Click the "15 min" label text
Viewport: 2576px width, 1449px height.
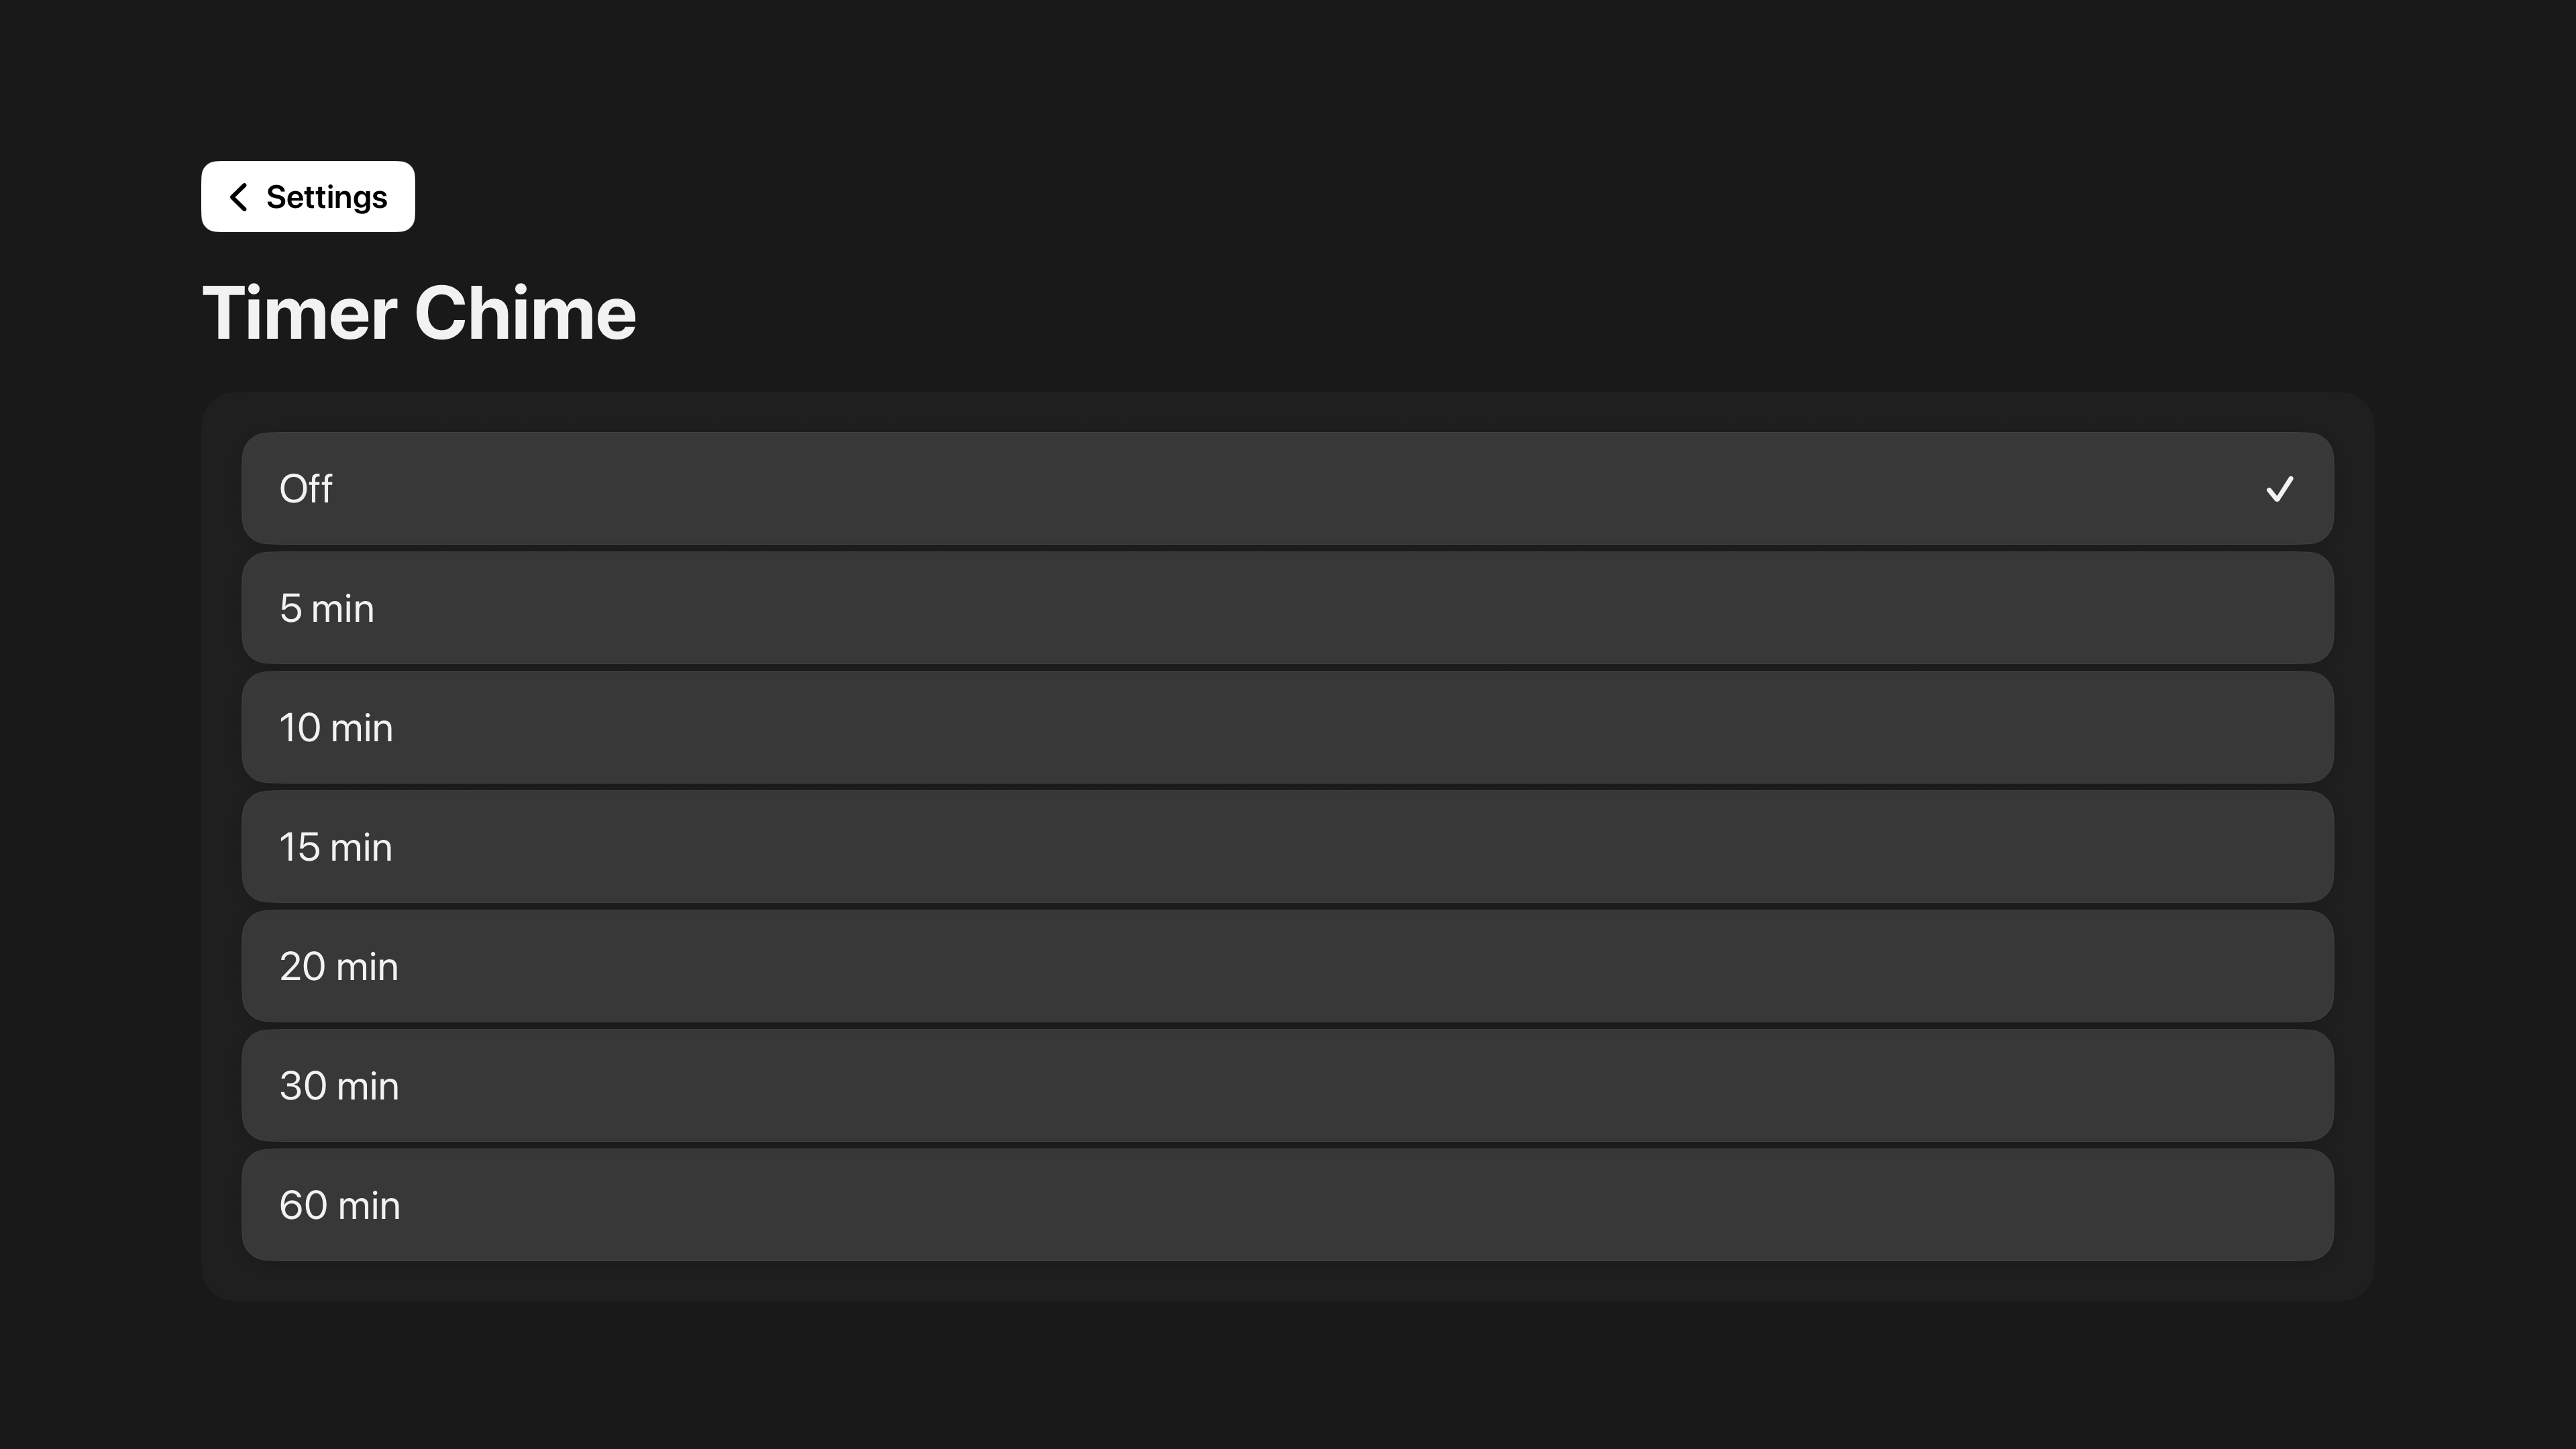[336, 847]
